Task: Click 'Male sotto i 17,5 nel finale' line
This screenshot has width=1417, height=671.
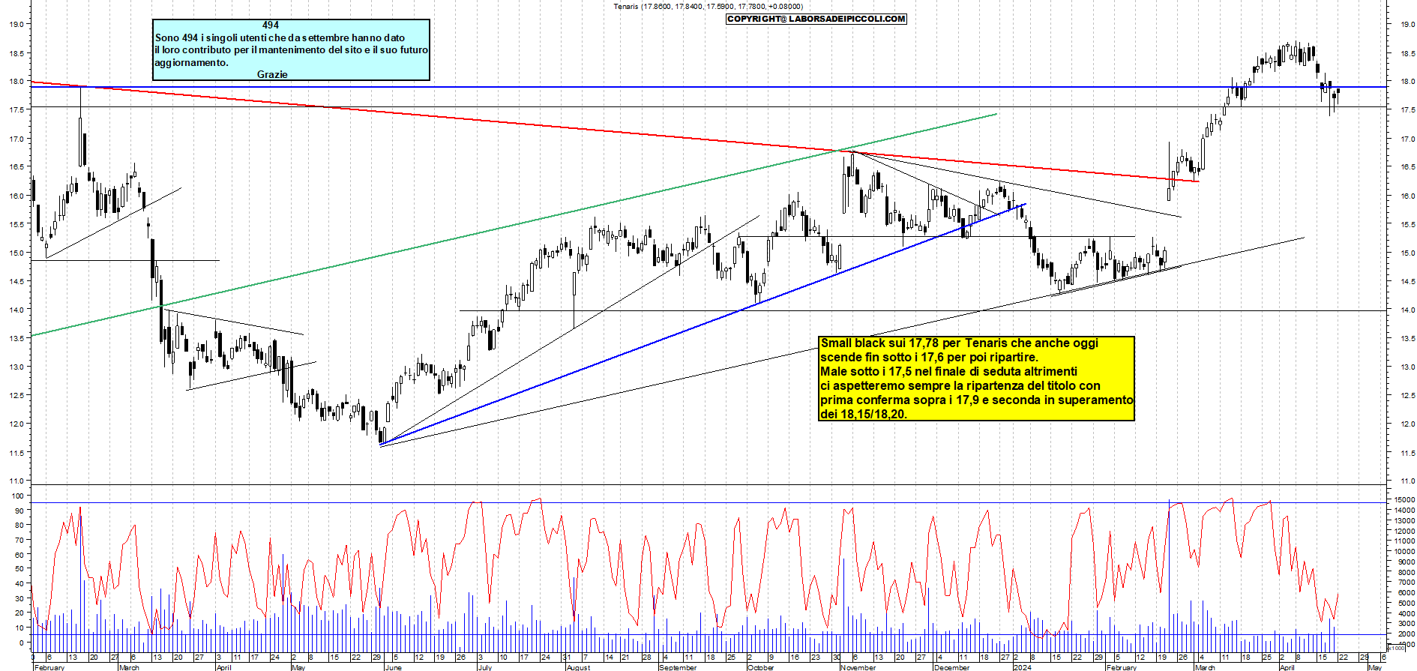Action: click(x=948, y=372)
